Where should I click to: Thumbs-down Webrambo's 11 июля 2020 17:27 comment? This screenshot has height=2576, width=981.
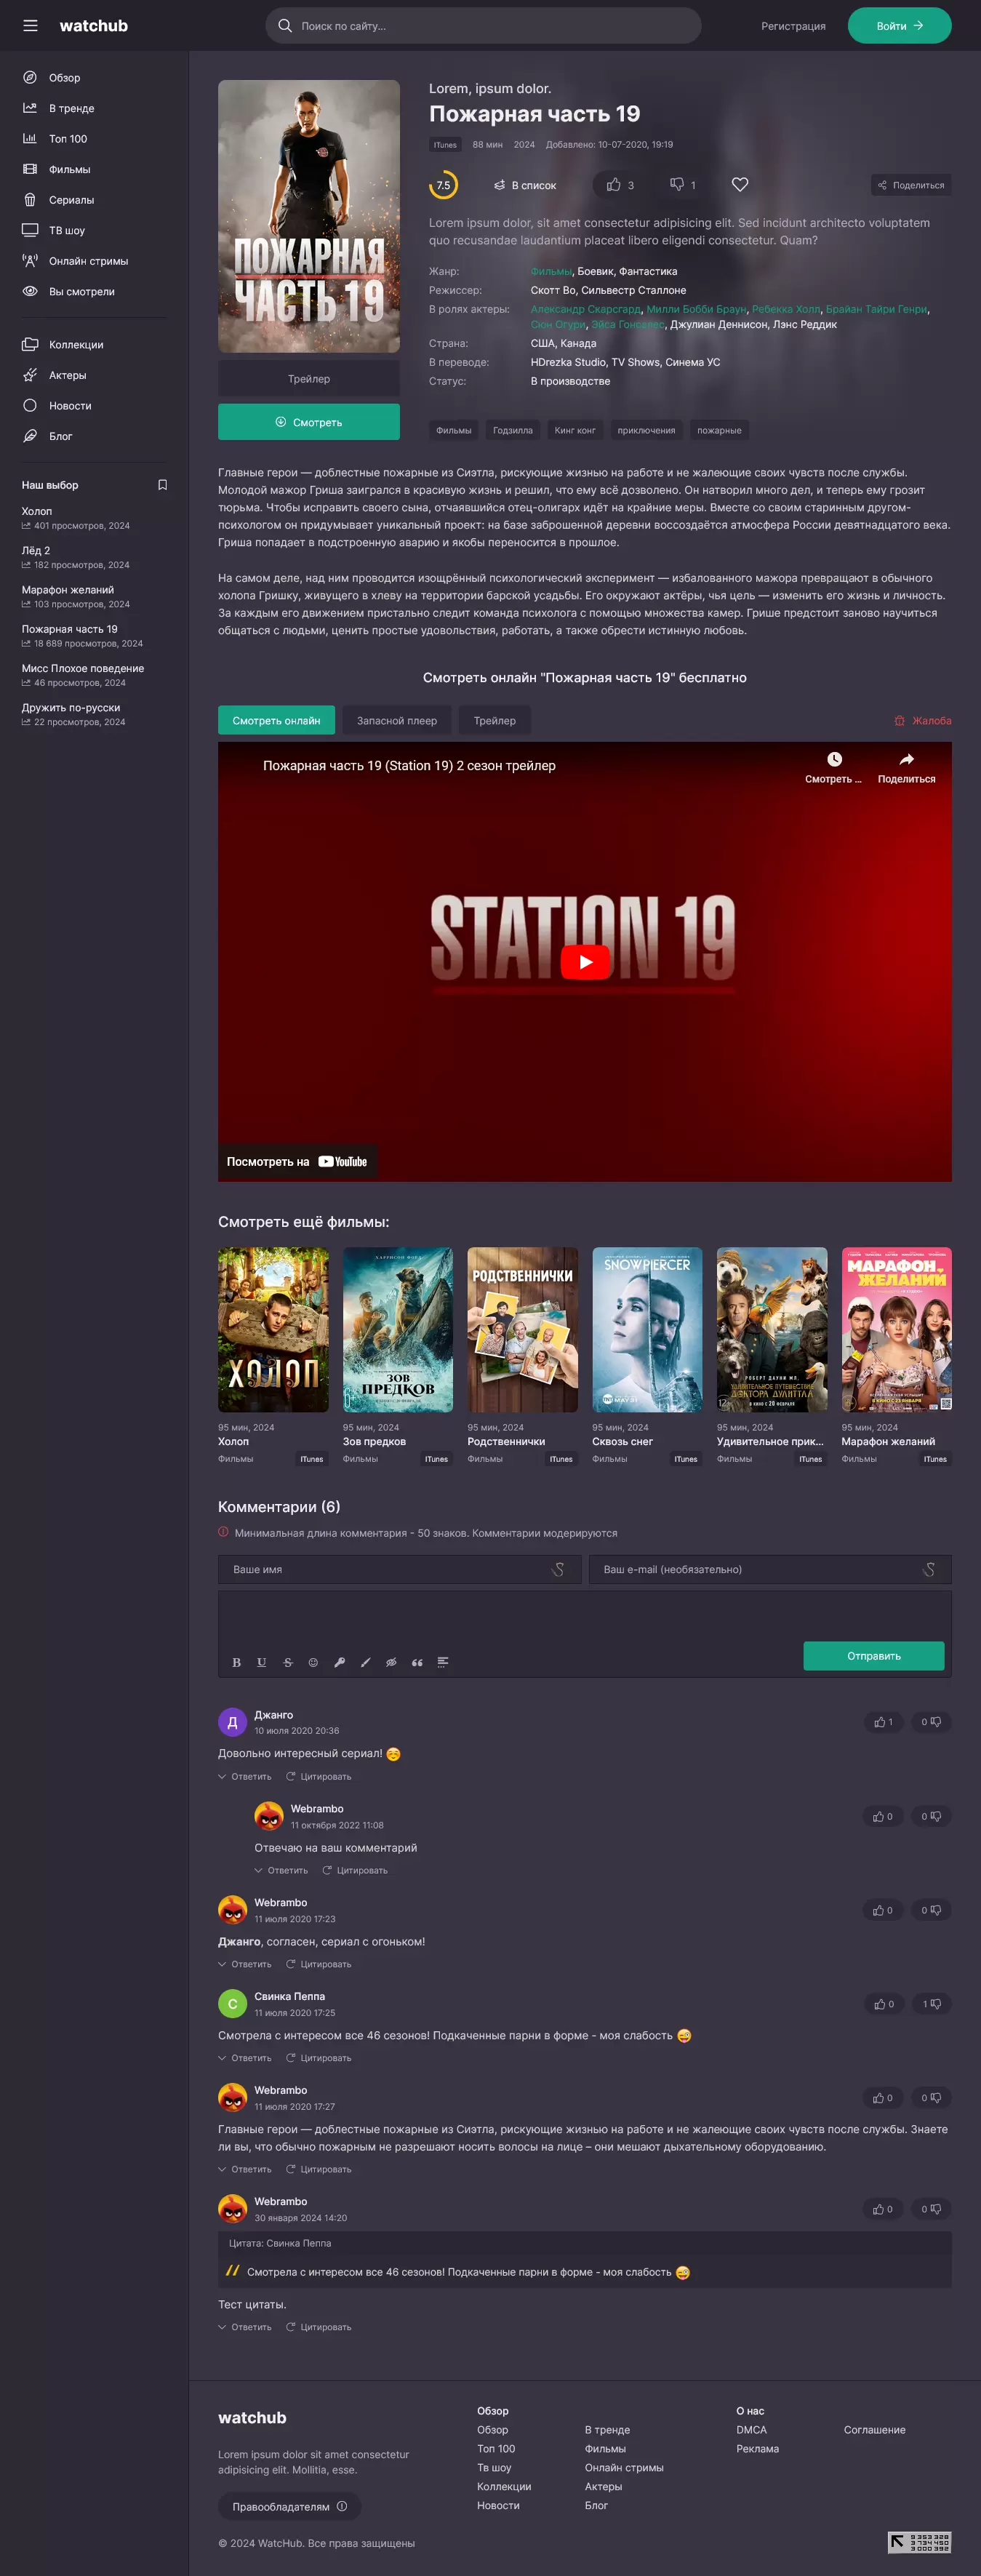click(931, 2098)
